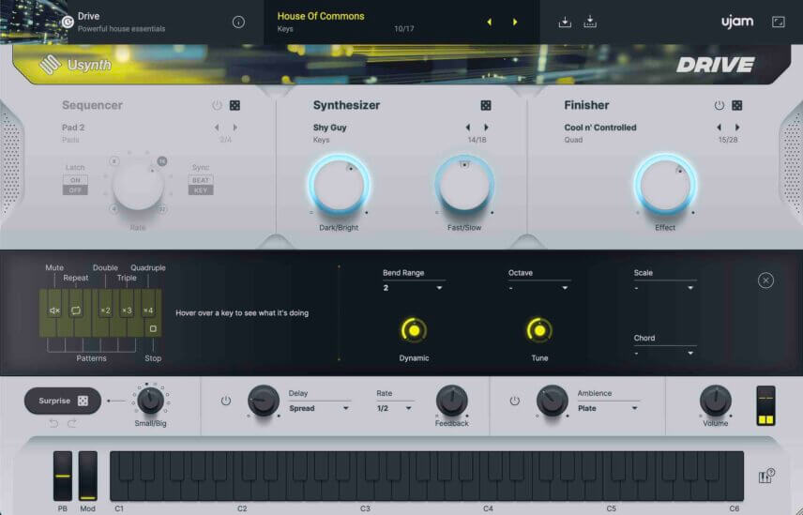Select previous Sequencer preset arrow
Screen dimensions: 803x515
[217, 128]
